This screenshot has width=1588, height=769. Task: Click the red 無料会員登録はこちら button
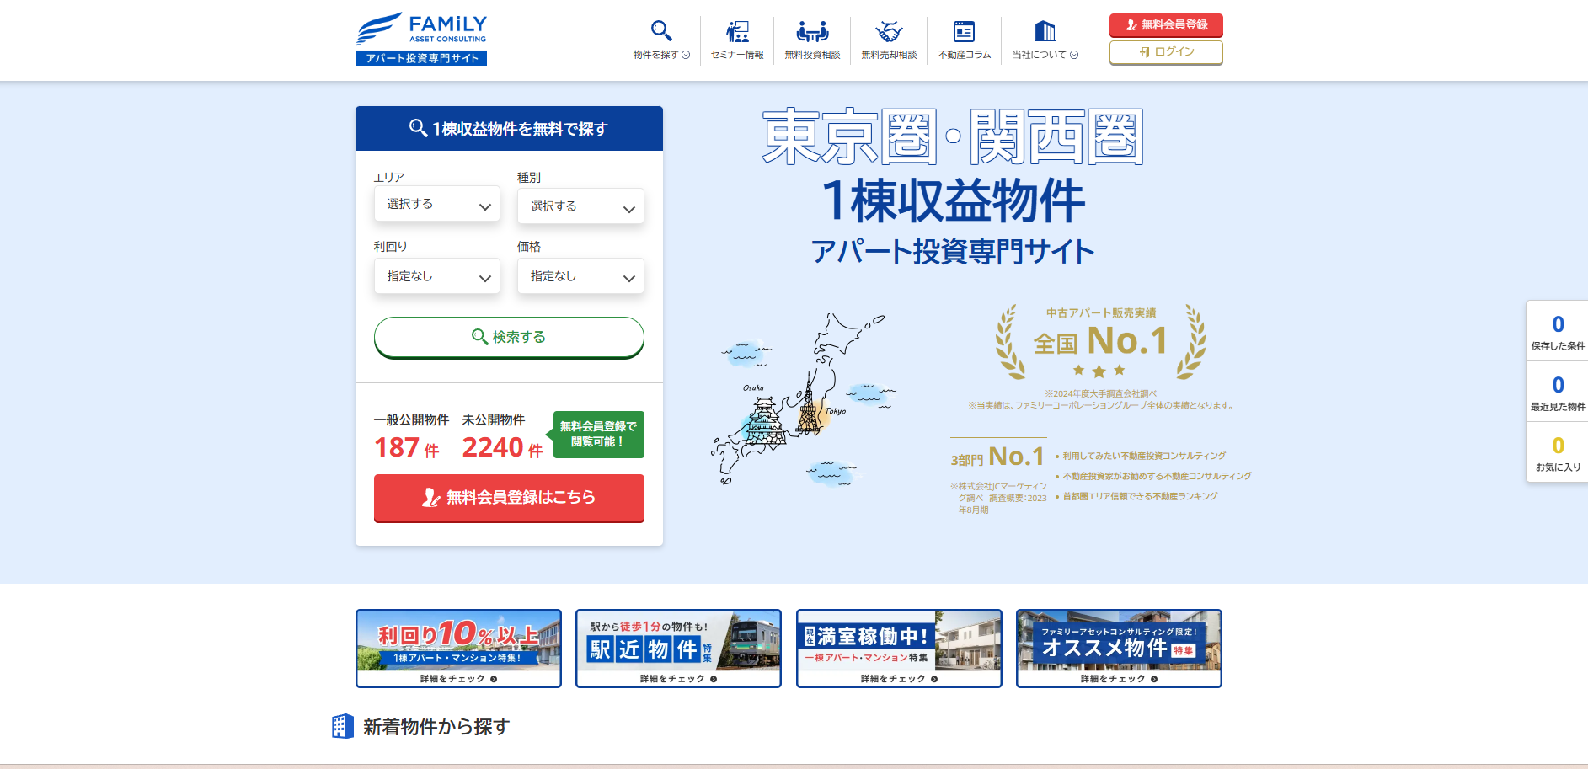click(x=509, y=498)
